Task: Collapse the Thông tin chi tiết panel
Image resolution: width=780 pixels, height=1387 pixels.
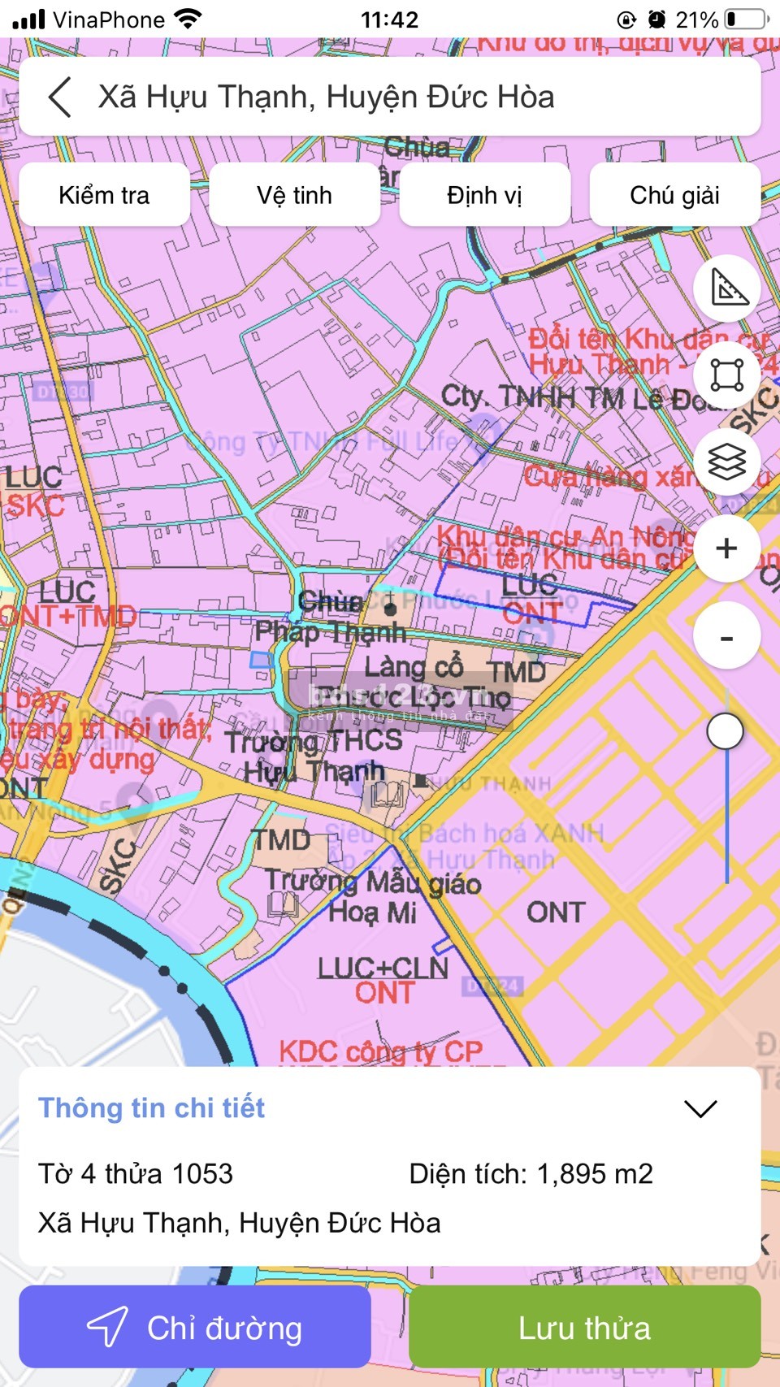Action: 700,1109
